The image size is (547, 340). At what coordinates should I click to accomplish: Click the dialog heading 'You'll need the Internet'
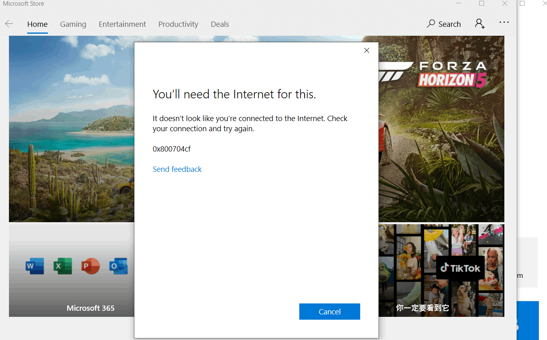(x=234, y=94)
